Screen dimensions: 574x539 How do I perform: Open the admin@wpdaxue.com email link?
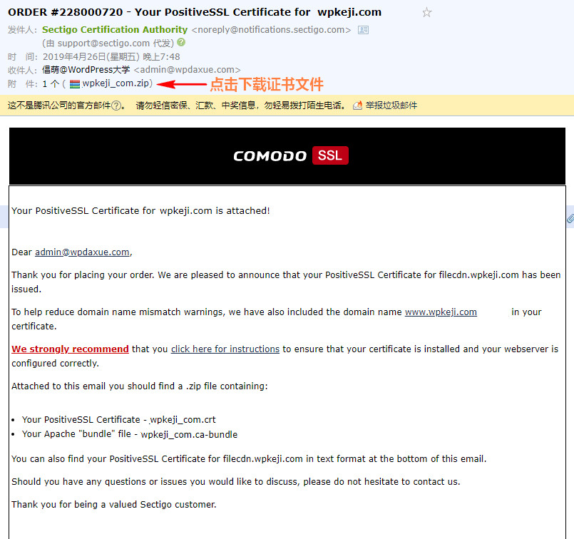click(83, 252)
